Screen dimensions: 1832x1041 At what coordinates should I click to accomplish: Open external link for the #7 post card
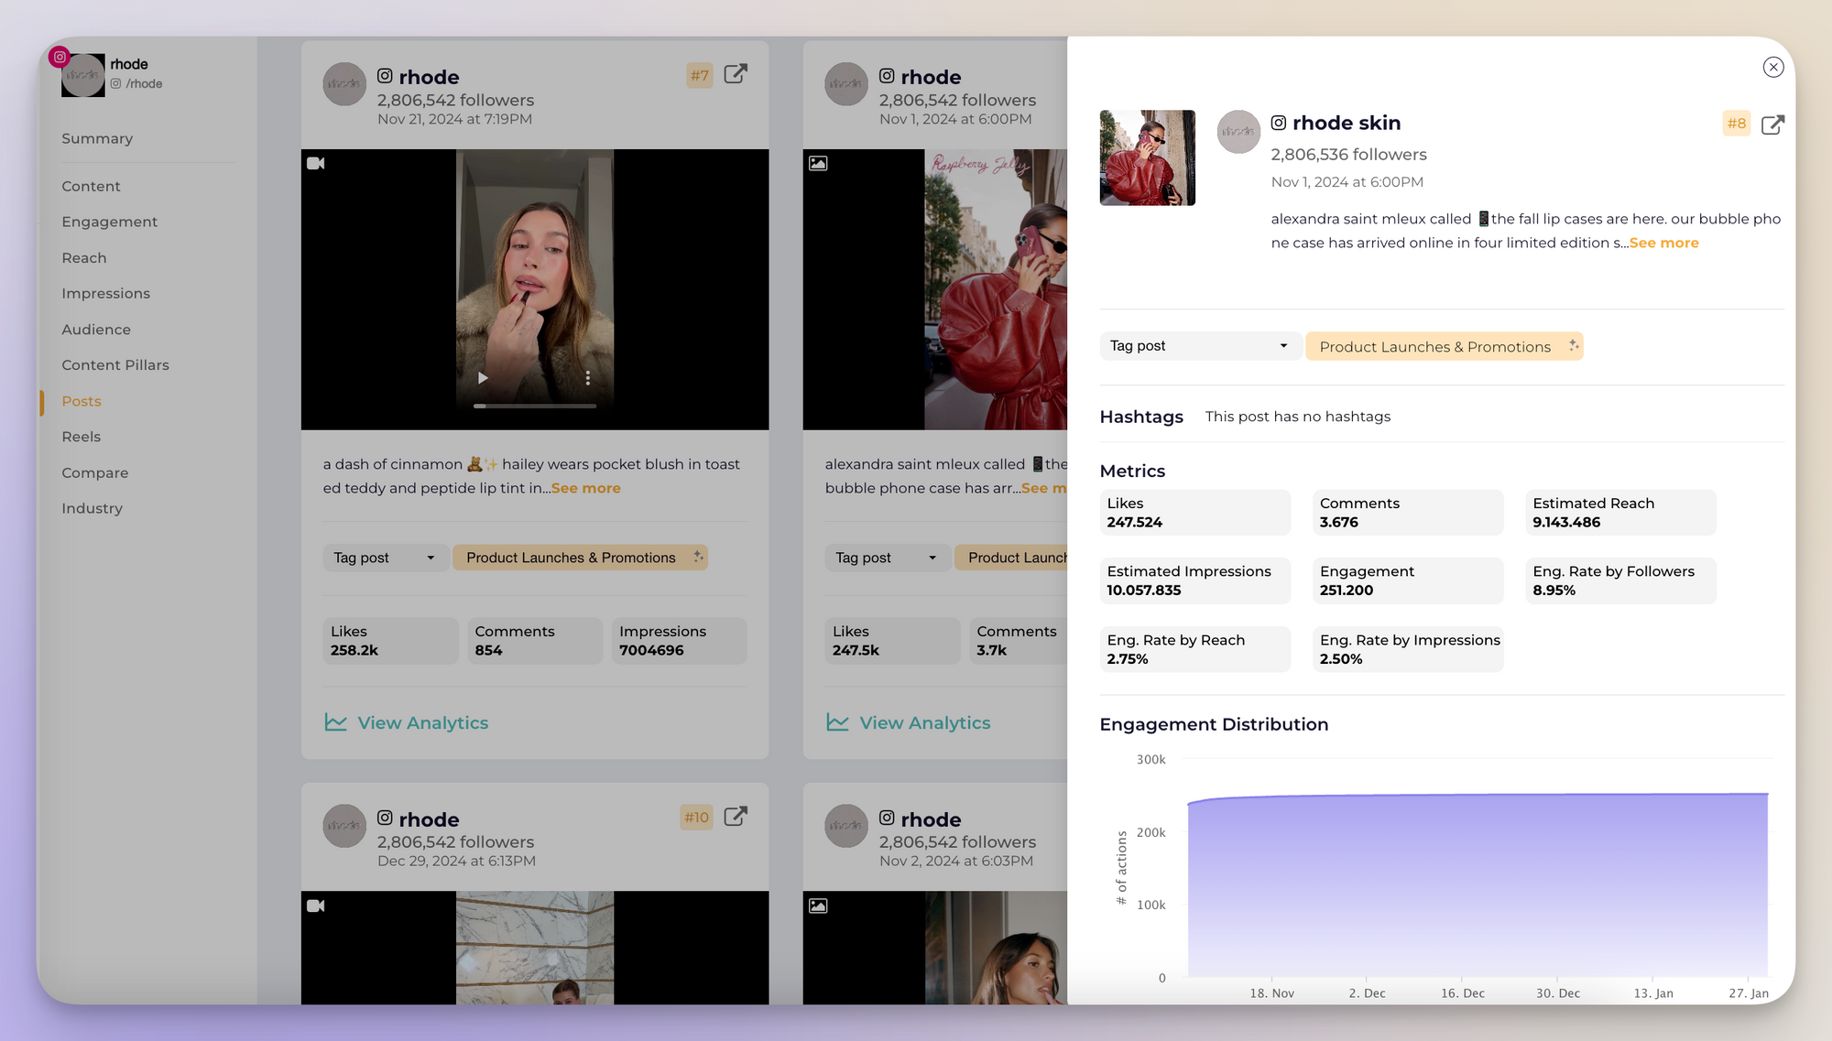(736, 74)
